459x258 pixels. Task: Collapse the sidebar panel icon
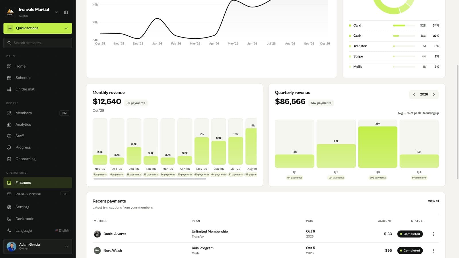click(66, 12)
